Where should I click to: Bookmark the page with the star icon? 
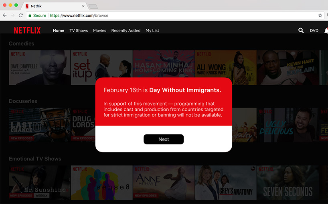(320, 16)
